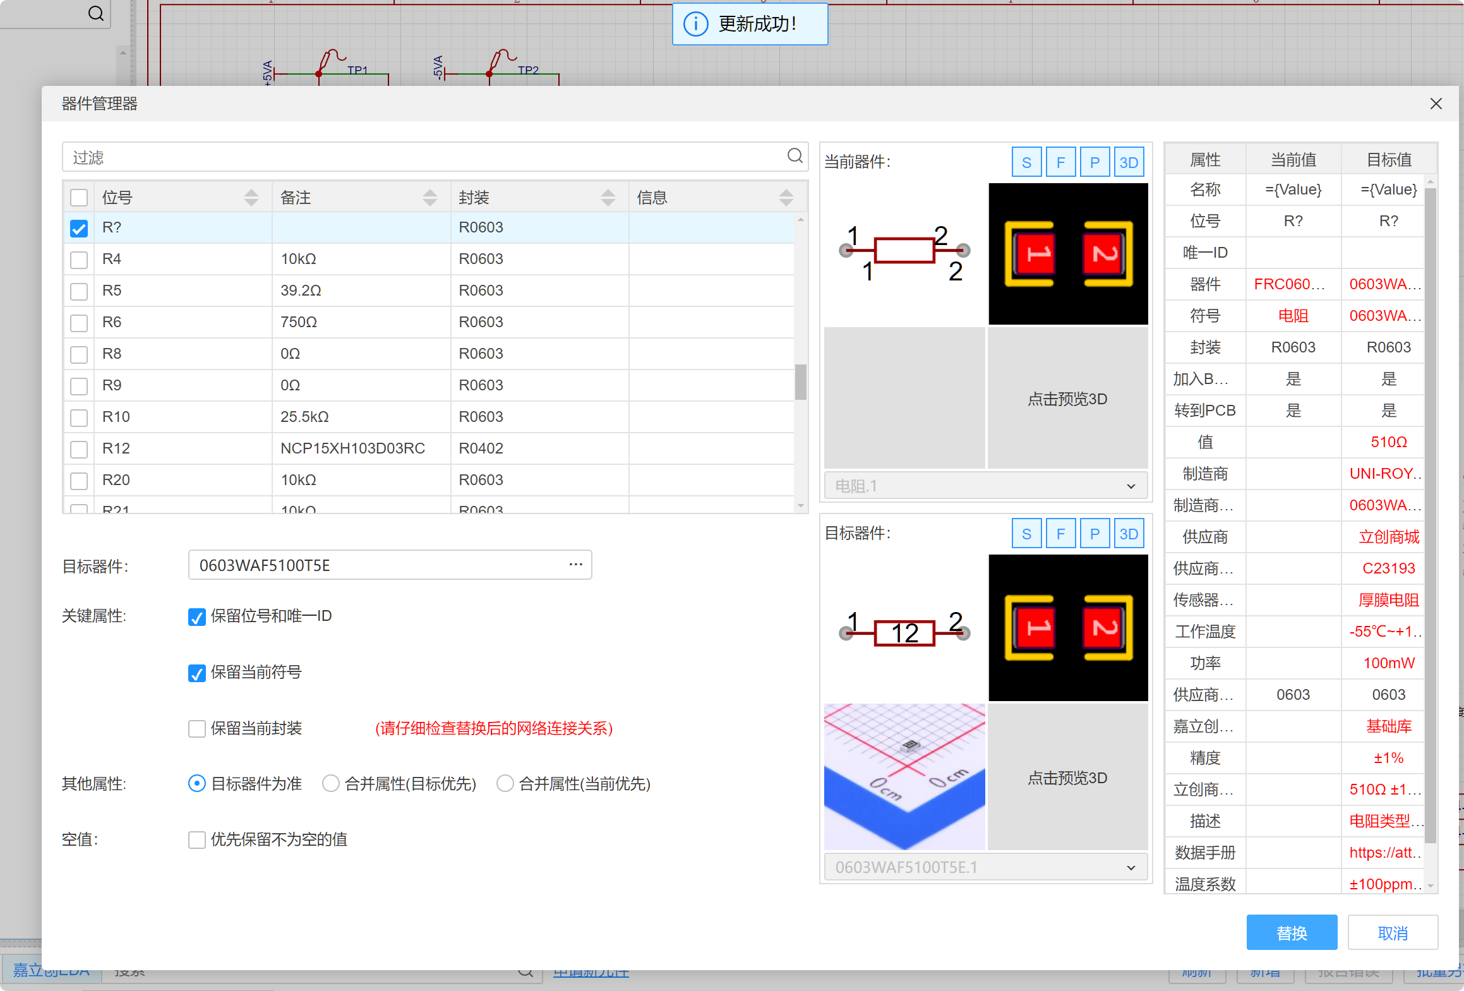The width and height of the screenshot is (1464, 991).
Task: Click target component 3D preview area
Action: coord(1067,778)
